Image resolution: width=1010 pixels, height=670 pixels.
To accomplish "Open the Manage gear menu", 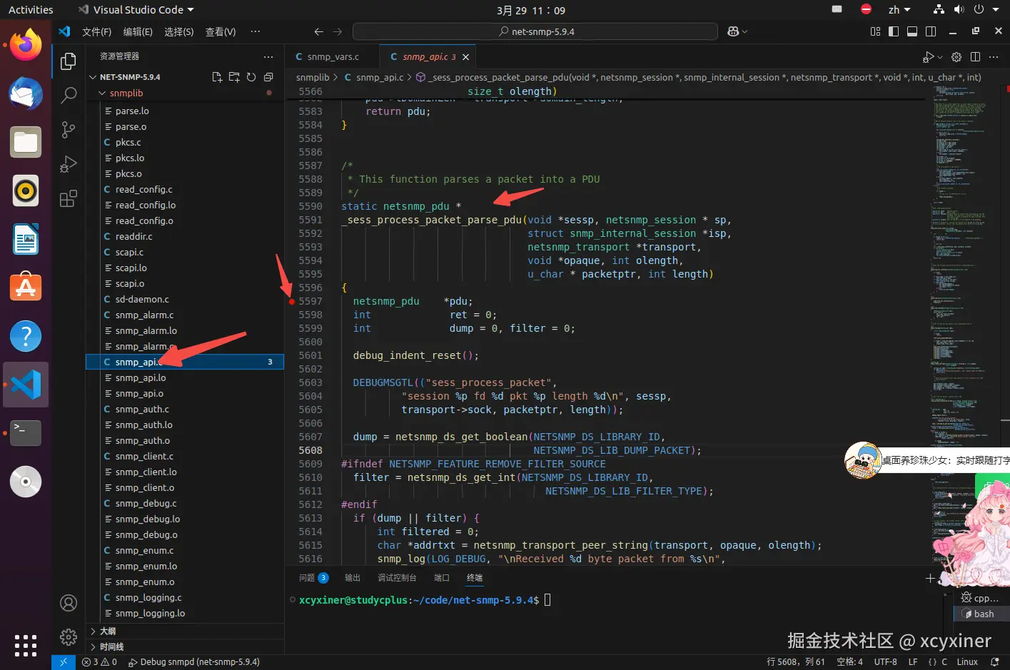I will [x=69, y=636].
